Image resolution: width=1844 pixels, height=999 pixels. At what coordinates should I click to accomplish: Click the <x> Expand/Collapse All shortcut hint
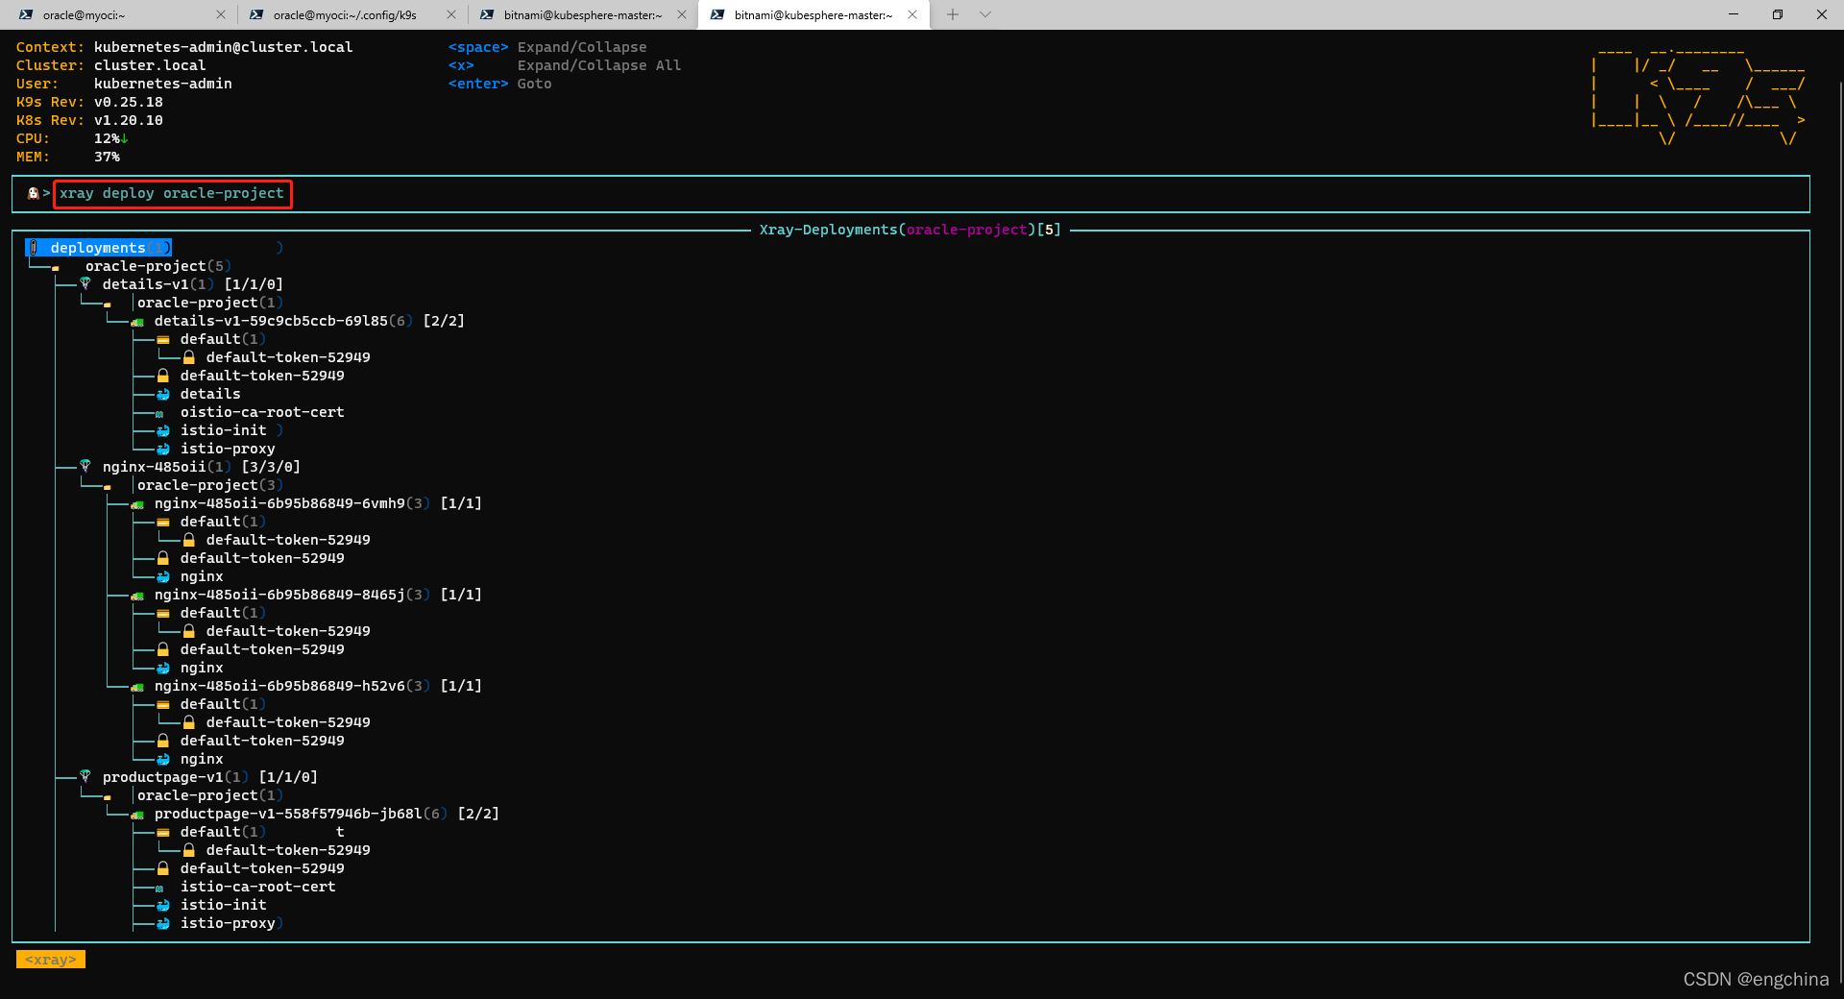(x=565, y=65)
